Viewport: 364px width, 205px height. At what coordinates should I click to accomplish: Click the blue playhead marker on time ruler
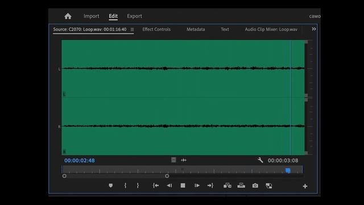pyautogui.click(x=288, y=171)
